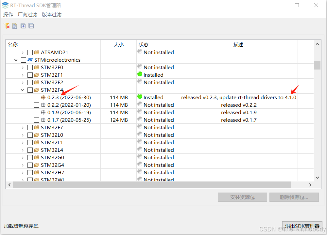The height and width of the screenshot is (235, 327).
Task: Click the STM32G0 folder icon
Action: (37, 157)
